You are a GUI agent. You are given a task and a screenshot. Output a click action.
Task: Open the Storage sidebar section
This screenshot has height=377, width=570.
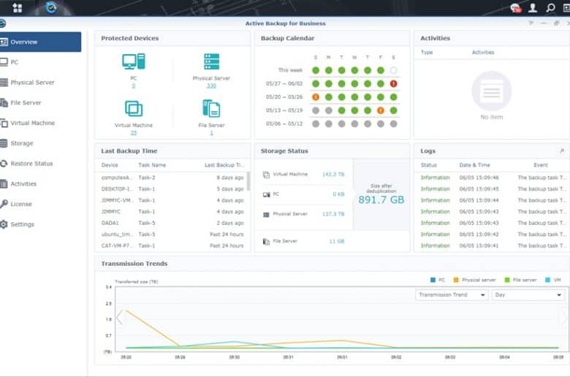[x=40, y=143]
